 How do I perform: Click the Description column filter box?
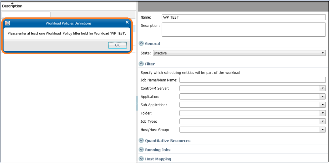(x=26, y=14)
